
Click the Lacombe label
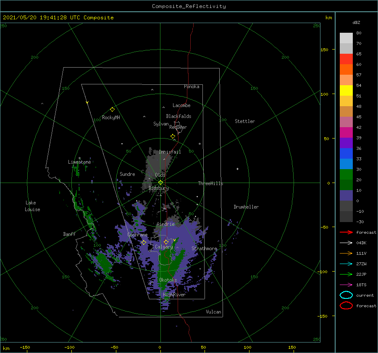pos(181,105)
